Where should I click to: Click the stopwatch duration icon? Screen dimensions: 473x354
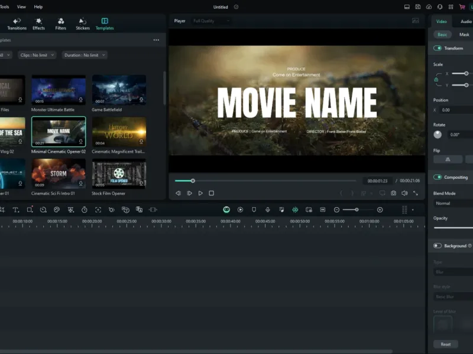(x=85, y=210)
